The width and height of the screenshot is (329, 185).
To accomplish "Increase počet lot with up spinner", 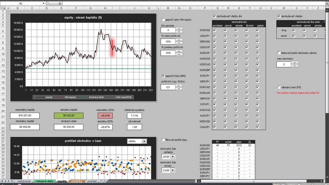I will pyautogui.click(x=179, y=86).
